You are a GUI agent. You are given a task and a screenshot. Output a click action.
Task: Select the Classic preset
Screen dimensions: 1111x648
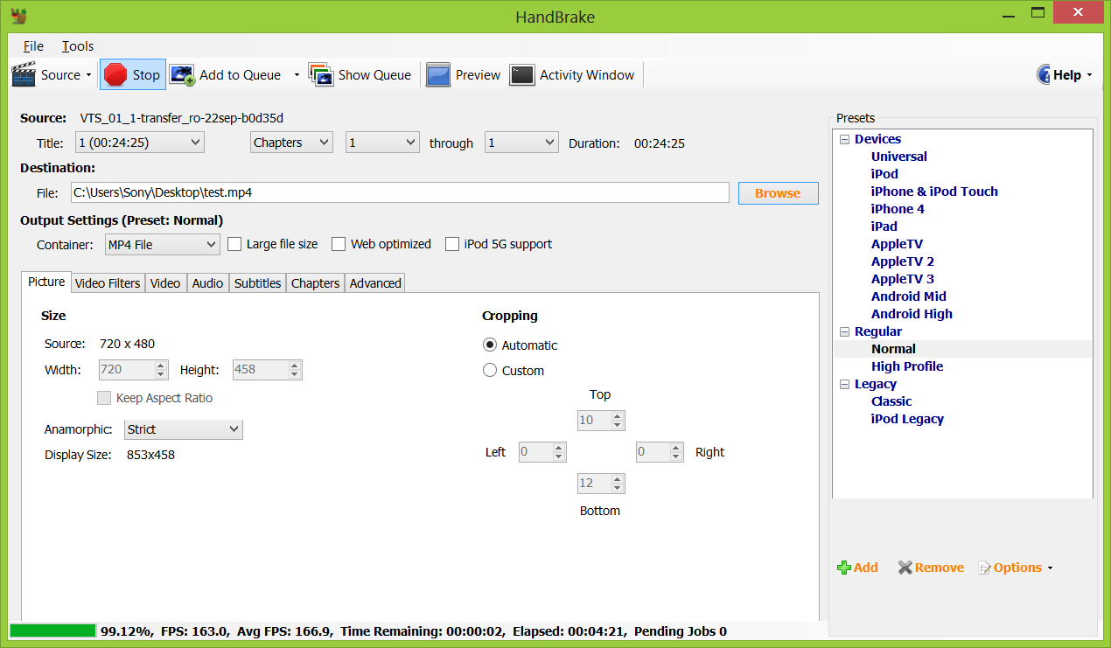pyautogui.click(x=891, y=401)
